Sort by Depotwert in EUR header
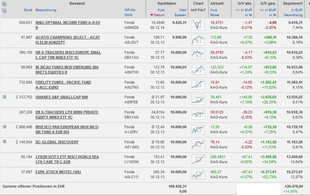The image size is (310, 195). pos(297,10)
